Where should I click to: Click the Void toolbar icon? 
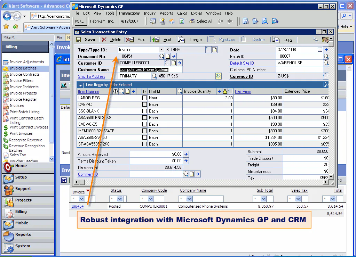tap(130, 40)
